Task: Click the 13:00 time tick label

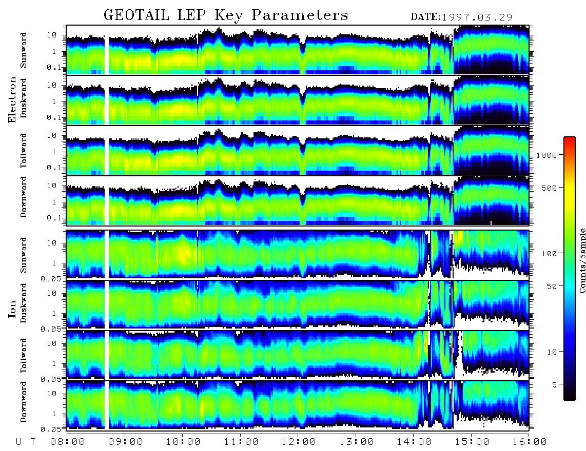Action: click(357, 442)
